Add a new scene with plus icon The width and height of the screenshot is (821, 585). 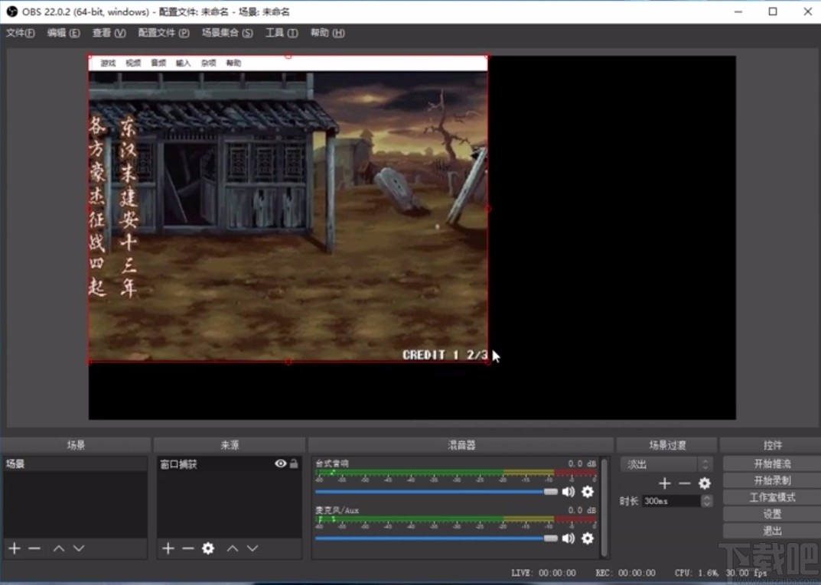15,548
